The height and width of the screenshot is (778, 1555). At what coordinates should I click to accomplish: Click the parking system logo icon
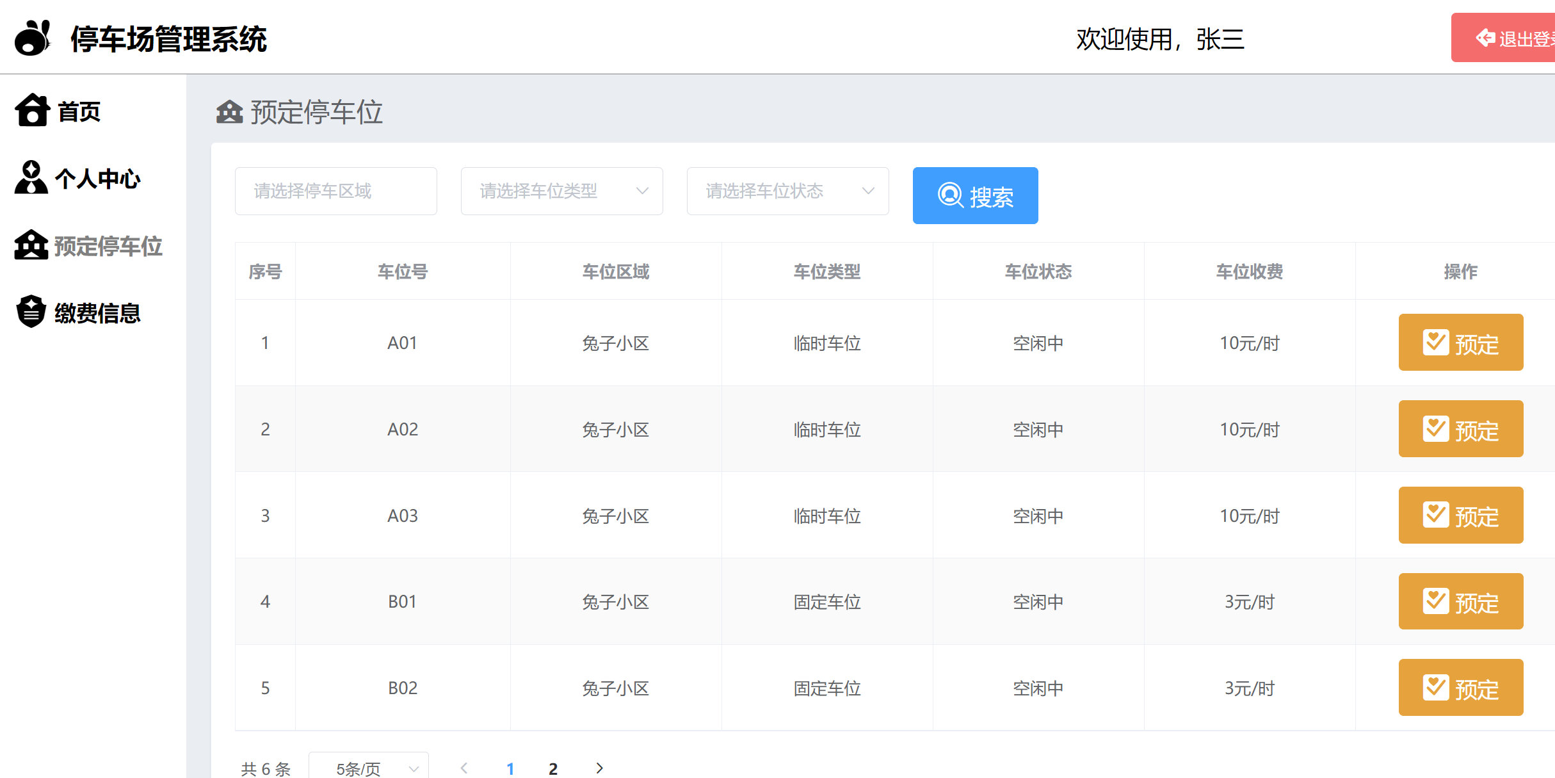coord(32,37)
